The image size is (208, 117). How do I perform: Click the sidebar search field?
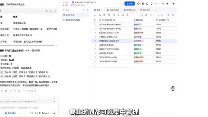[71, 10]
